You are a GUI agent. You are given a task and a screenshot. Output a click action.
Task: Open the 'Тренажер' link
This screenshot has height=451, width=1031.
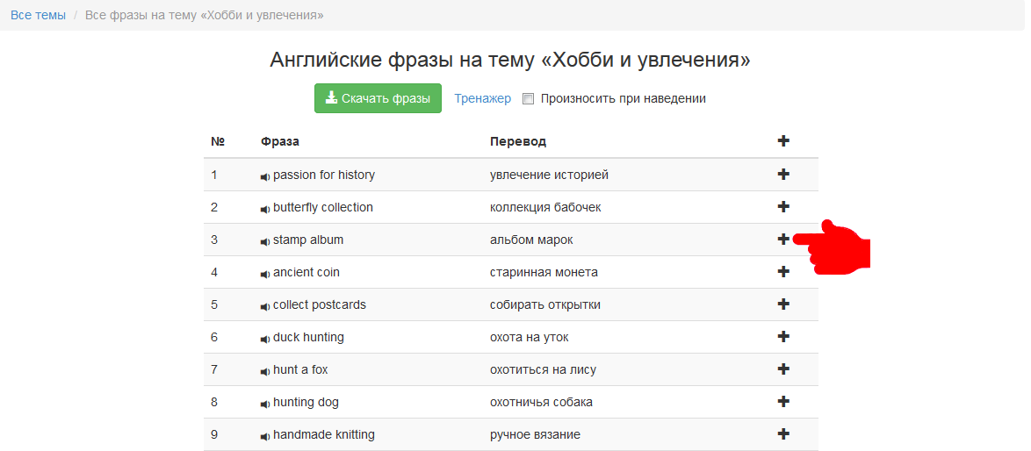pos(482,98)
